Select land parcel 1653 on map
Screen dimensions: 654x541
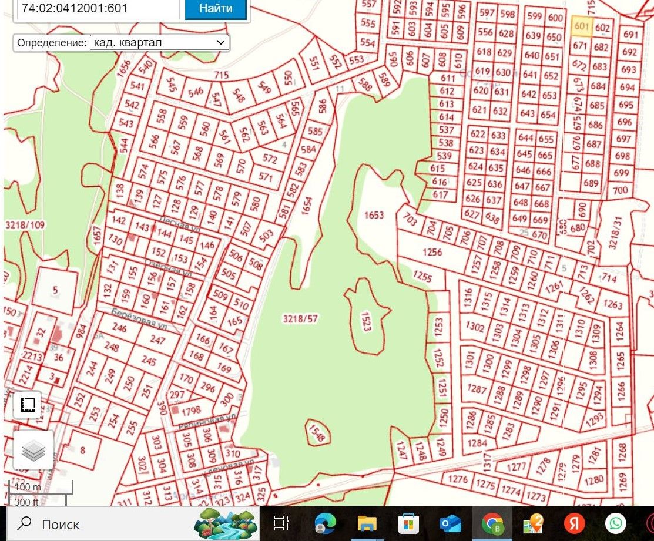point(374,215)
